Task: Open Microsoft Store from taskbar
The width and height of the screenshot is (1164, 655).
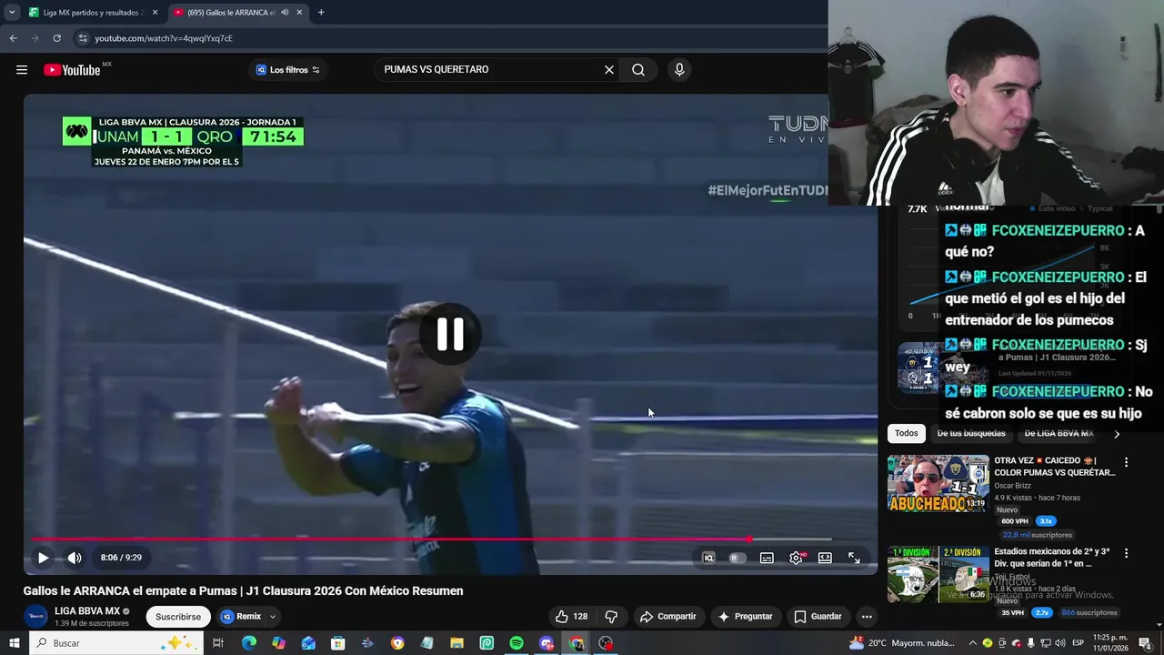Action: pos(337,643)
